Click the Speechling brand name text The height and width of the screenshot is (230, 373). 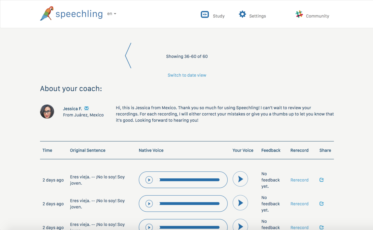(x=79, y=14)
